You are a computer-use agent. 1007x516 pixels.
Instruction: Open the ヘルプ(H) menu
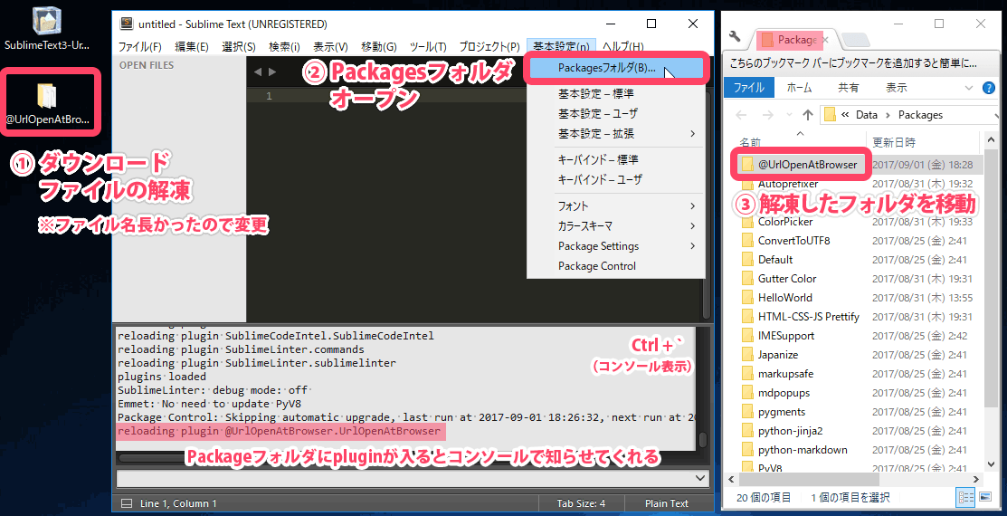tap(622, 47)
